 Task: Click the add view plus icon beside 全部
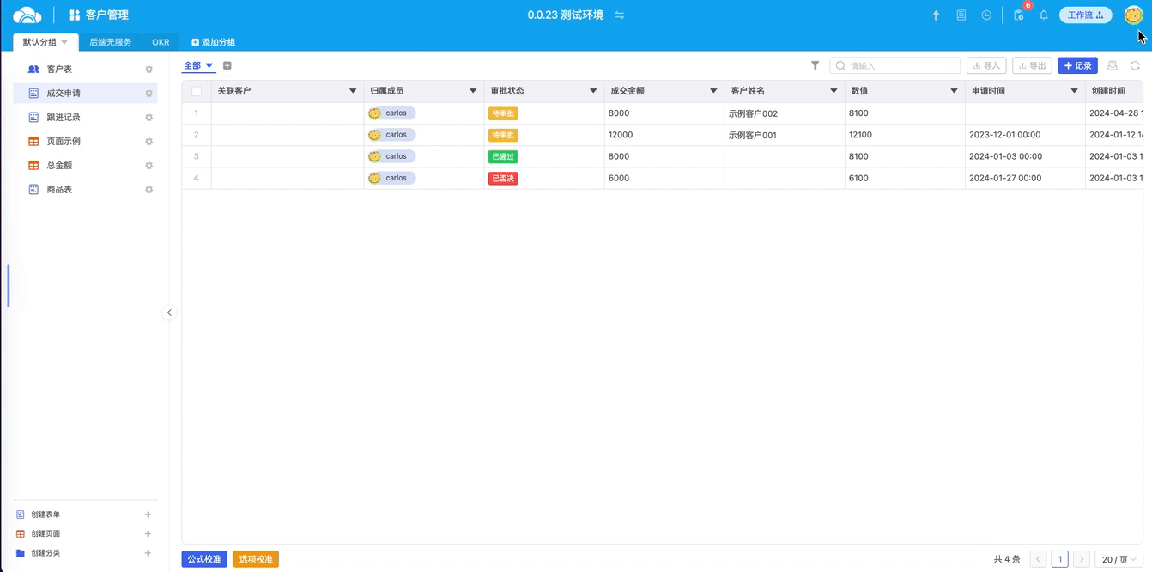[x=227, y=65]
